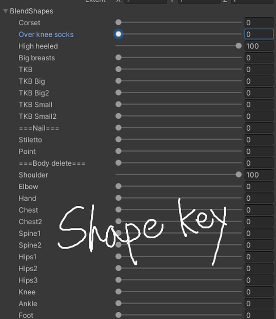Click the Corset slider handle

coord(119,22)
